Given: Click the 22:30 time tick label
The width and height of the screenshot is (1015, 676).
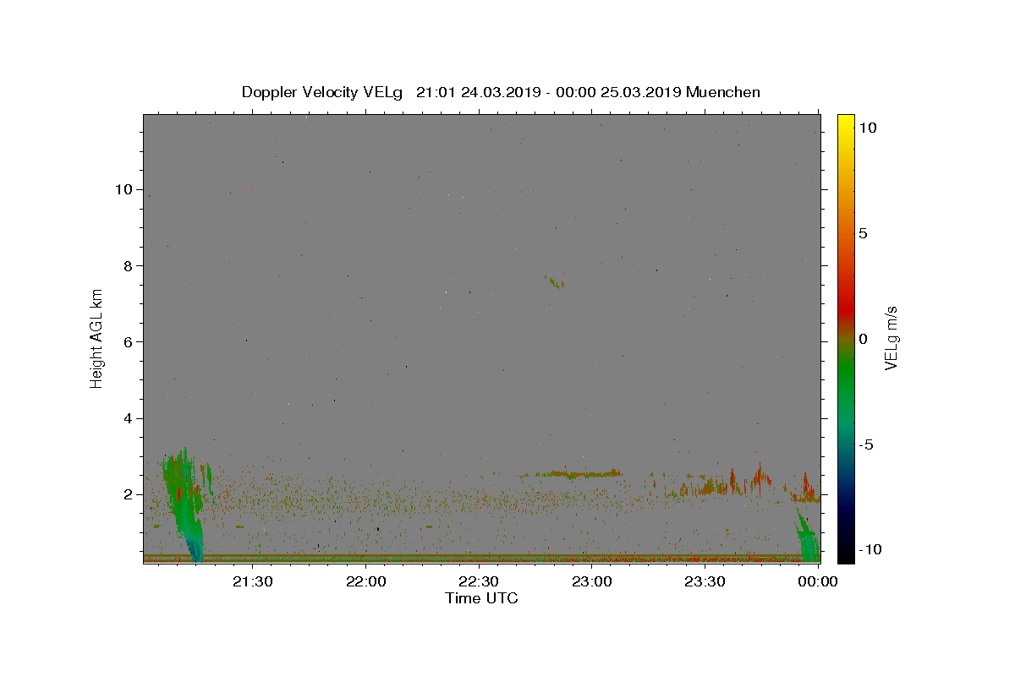Looking at the screenshot, I should tap(478, 581).
